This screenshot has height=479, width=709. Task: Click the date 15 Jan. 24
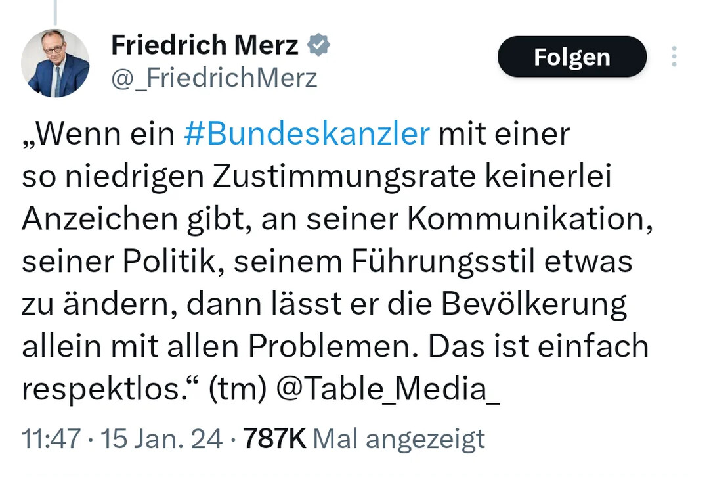pos(161,439)
